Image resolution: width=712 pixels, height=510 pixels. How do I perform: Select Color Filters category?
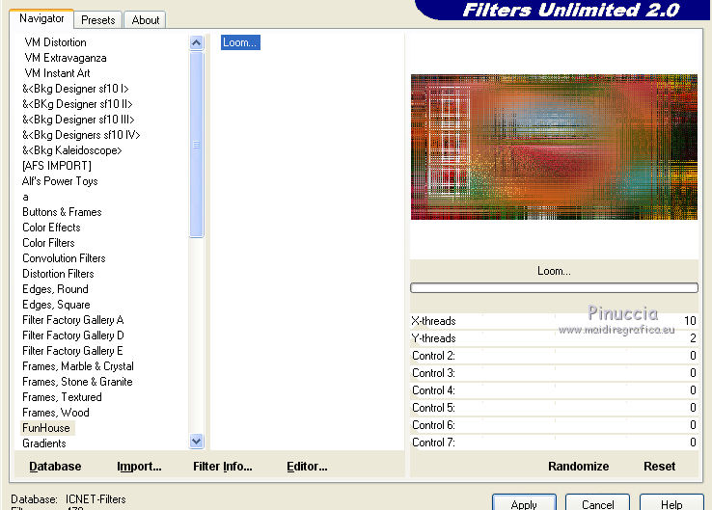[x=48, y=243]
